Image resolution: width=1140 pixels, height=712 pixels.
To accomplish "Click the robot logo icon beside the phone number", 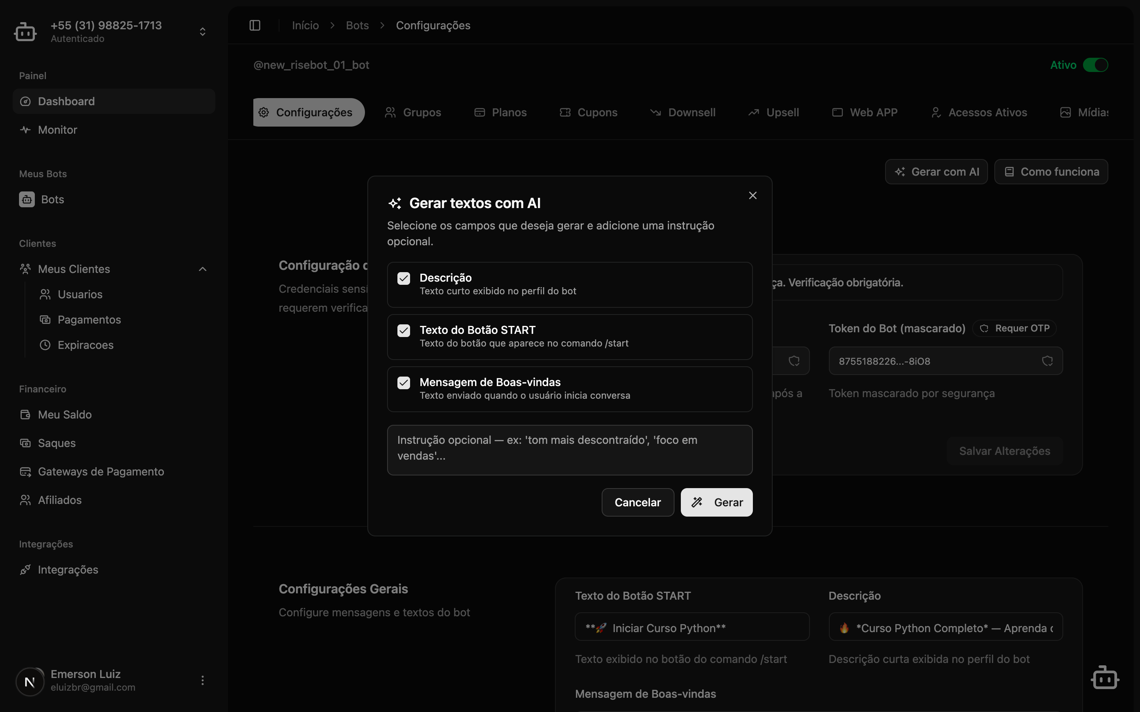I will pyautogui.click(x=25, y=32).
